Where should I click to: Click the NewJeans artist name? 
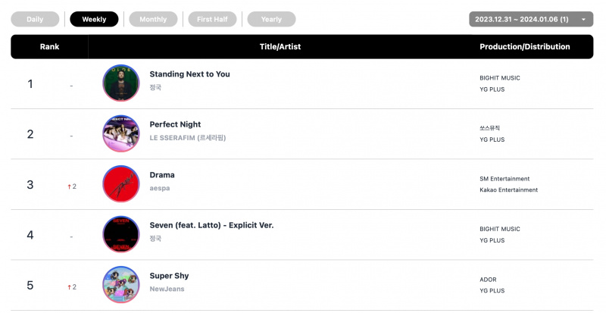point(167,289)
